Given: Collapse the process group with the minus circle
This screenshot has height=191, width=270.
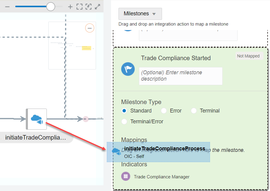Looking at the screenshot, I should (x=89, y=28).
